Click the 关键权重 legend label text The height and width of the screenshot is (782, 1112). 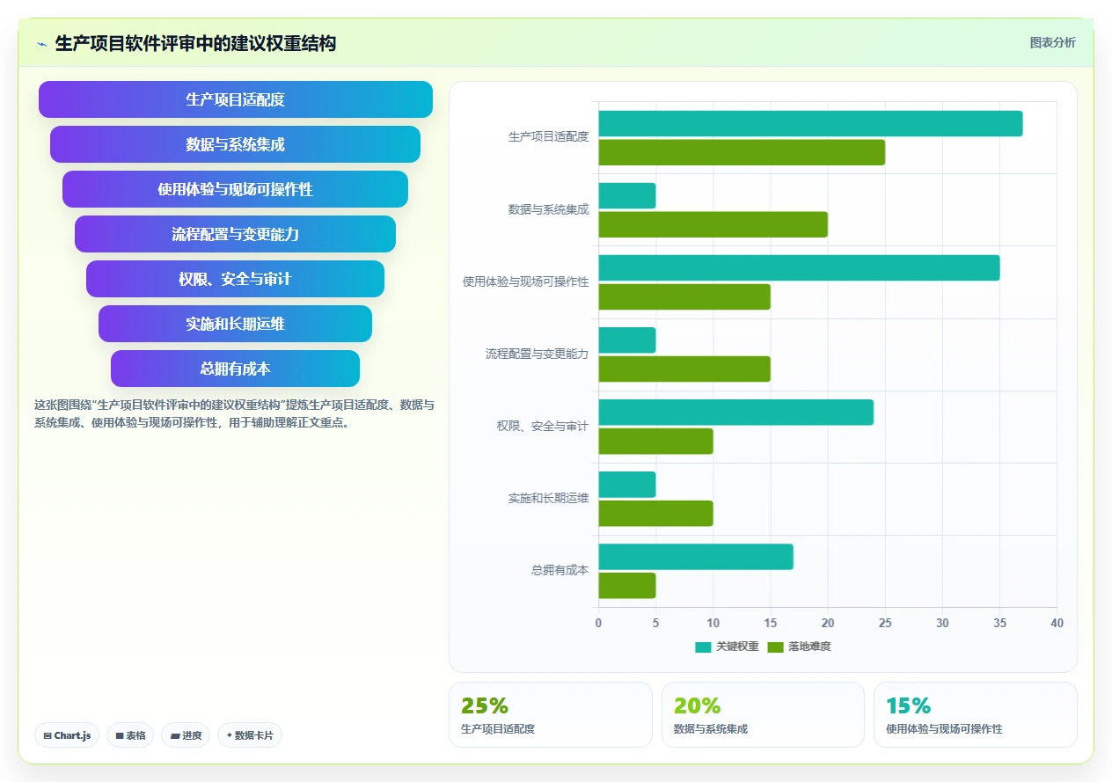click(737, 647)
